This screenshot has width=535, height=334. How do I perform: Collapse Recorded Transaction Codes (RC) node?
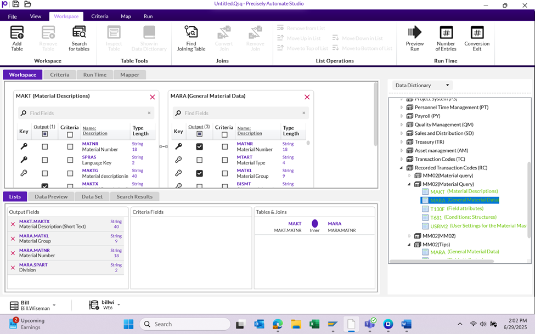pyautogui.click(x=402, y=168)
